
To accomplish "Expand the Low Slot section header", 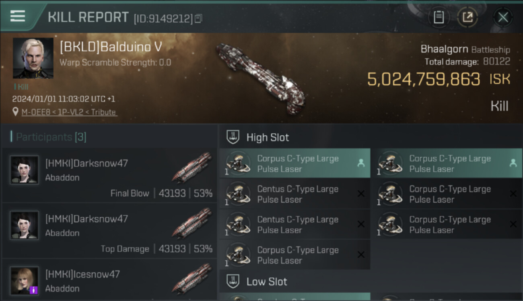I will pyautogui.click(x=267, y=282).
